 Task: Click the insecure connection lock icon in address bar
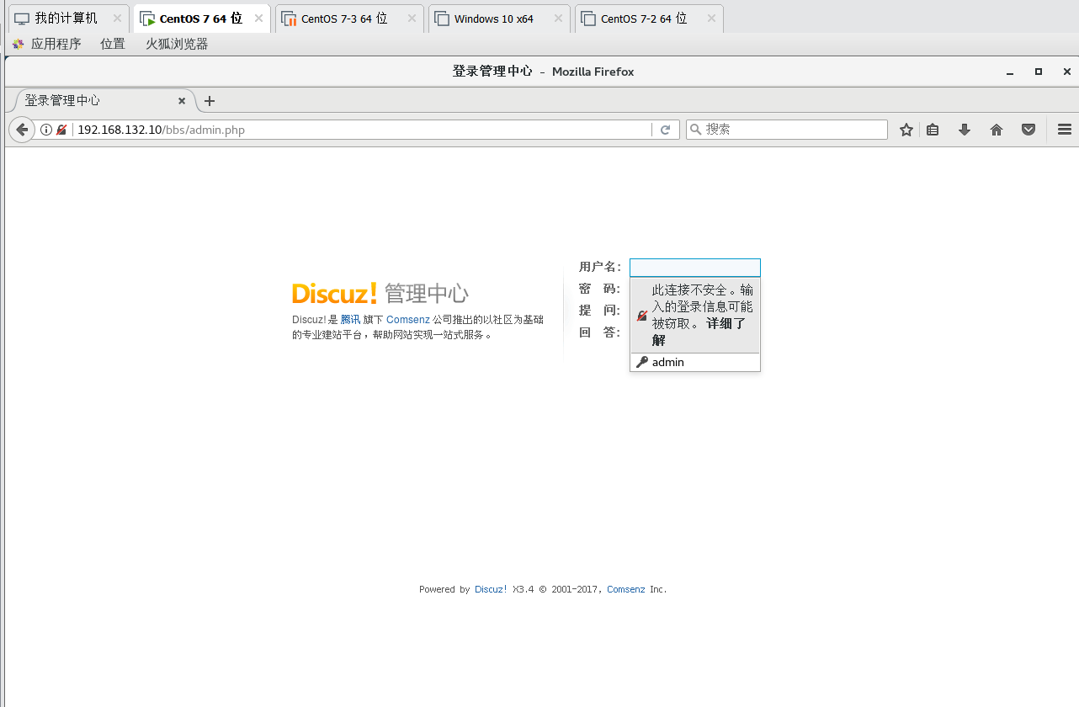click(x=61, y=130)
